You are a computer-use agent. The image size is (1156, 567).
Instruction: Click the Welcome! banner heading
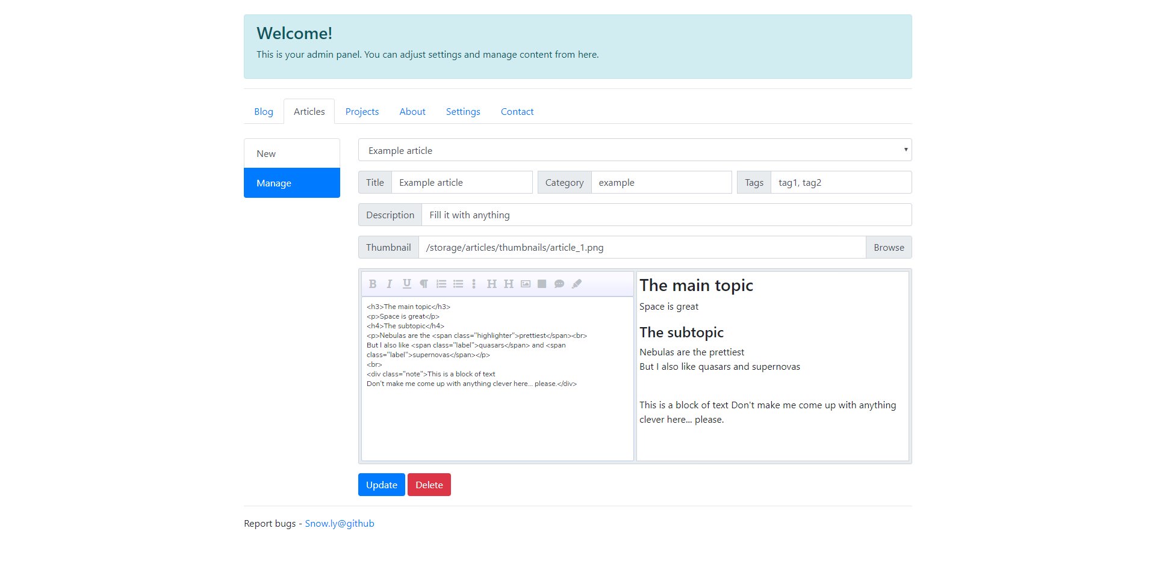click(294, 33)
